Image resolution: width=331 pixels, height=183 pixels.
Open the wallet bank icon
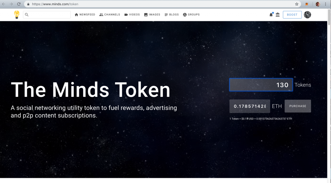click(x=278, y=15)
